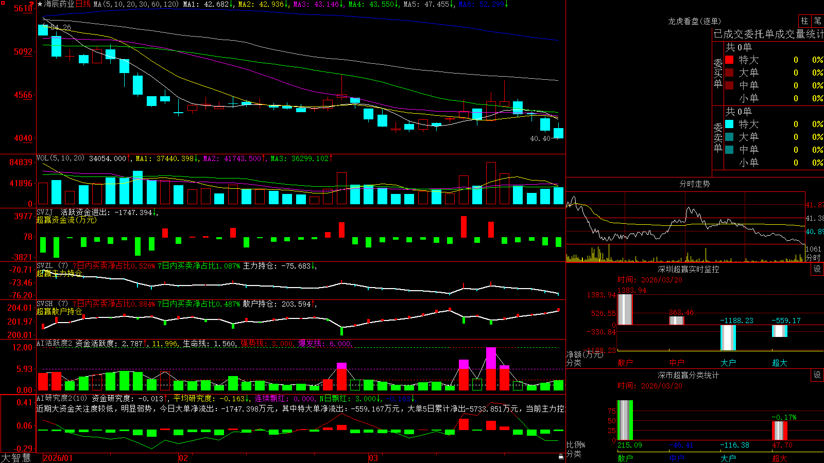Click the 大户 bar valued -1188.23

[728, 338]
